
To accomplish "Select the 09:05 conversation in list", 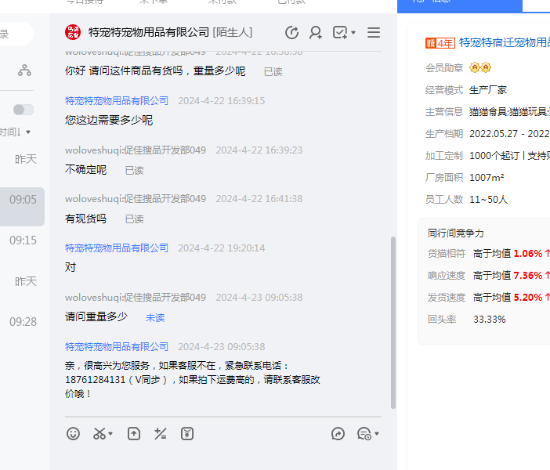I will click(23, 200).
